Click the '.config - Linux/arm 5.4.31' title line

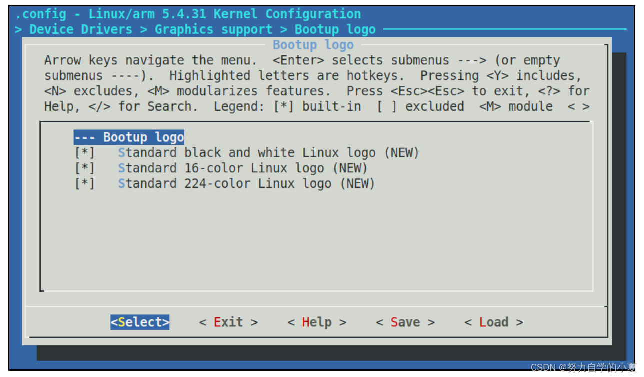click(188, 14)
